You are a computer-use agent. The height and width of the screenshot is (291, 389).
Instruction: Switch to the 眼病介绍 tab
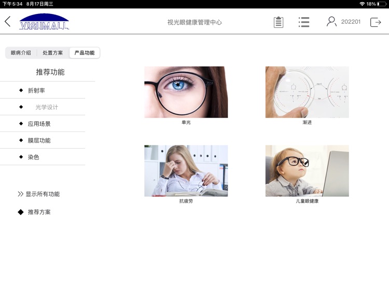pyautogui.click(x=21, y=53)
